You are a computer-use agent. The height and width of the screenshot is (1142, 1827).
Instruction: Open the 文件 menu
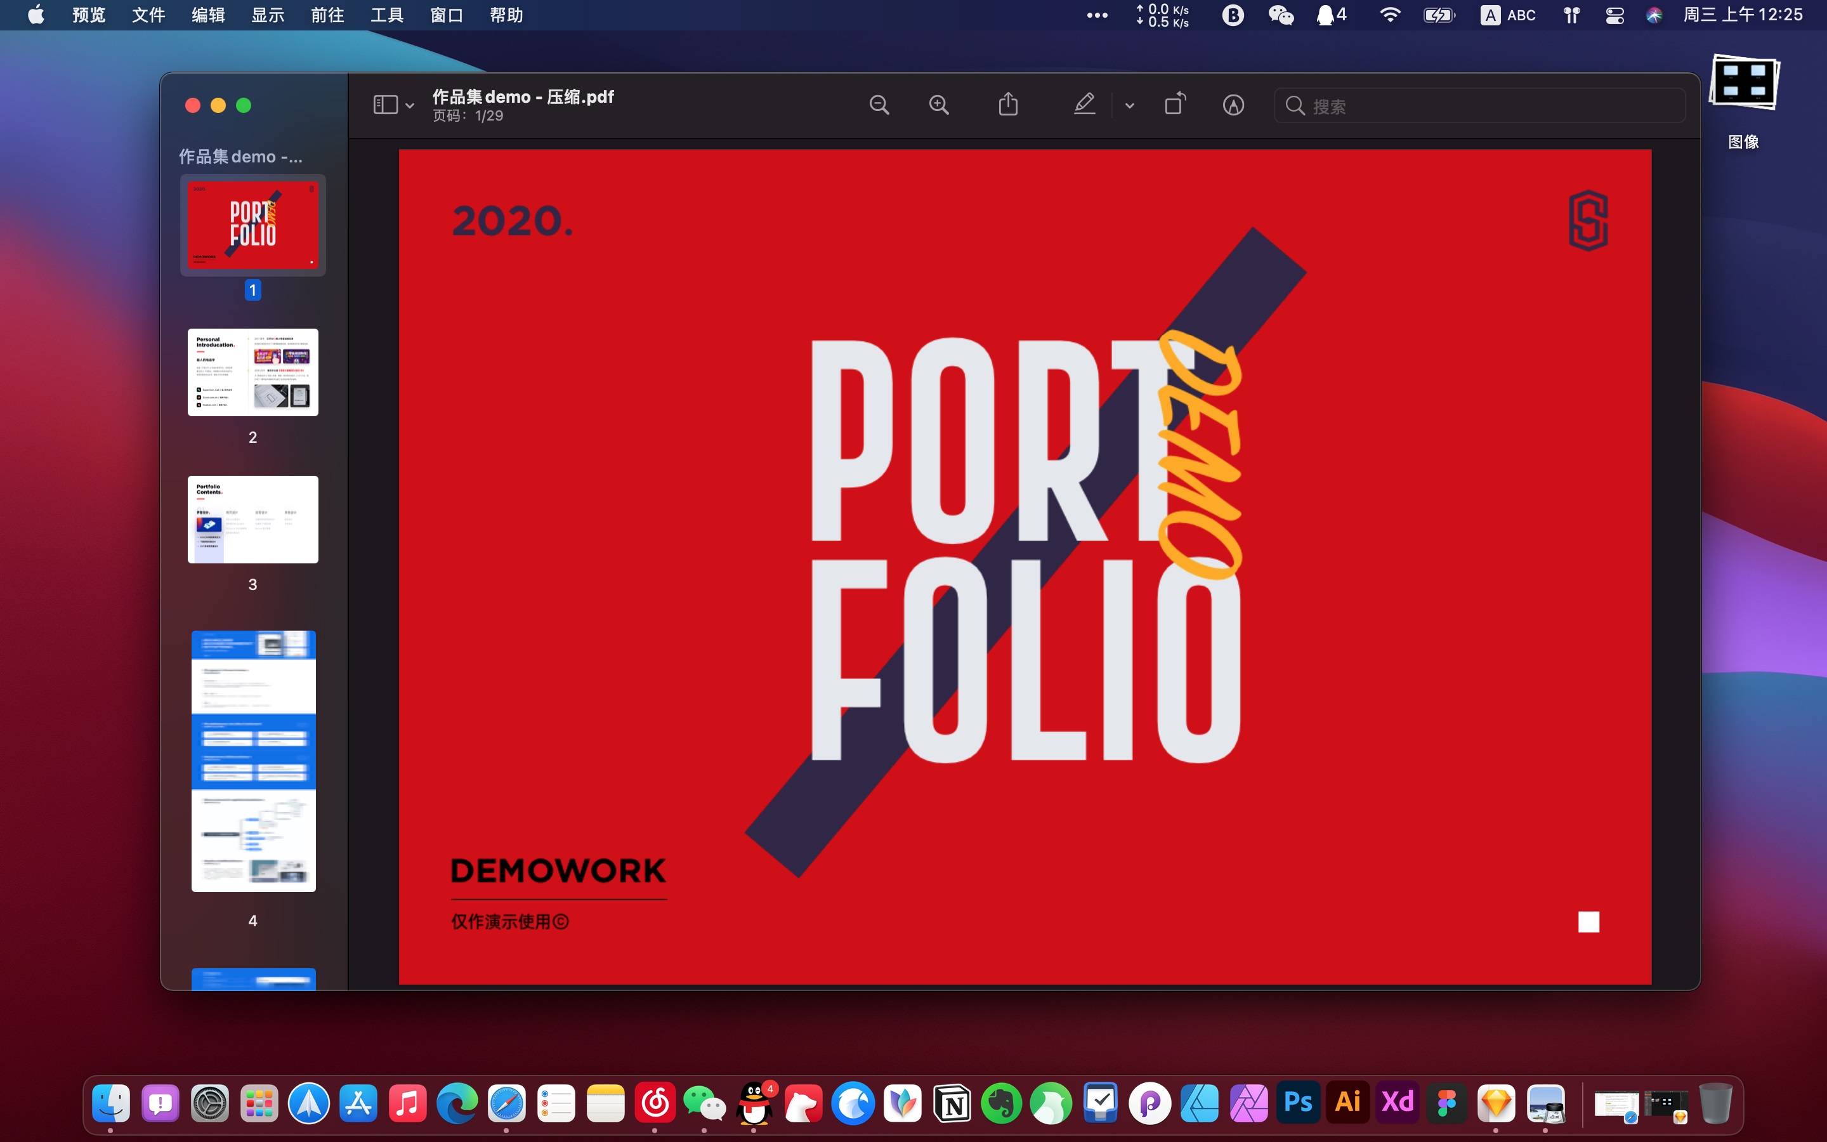pyautogui.click(x=148, y=15)
